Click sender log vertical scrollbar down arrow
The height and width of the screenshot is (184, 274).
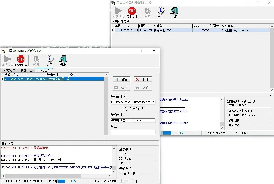click(x=114, y=172)
